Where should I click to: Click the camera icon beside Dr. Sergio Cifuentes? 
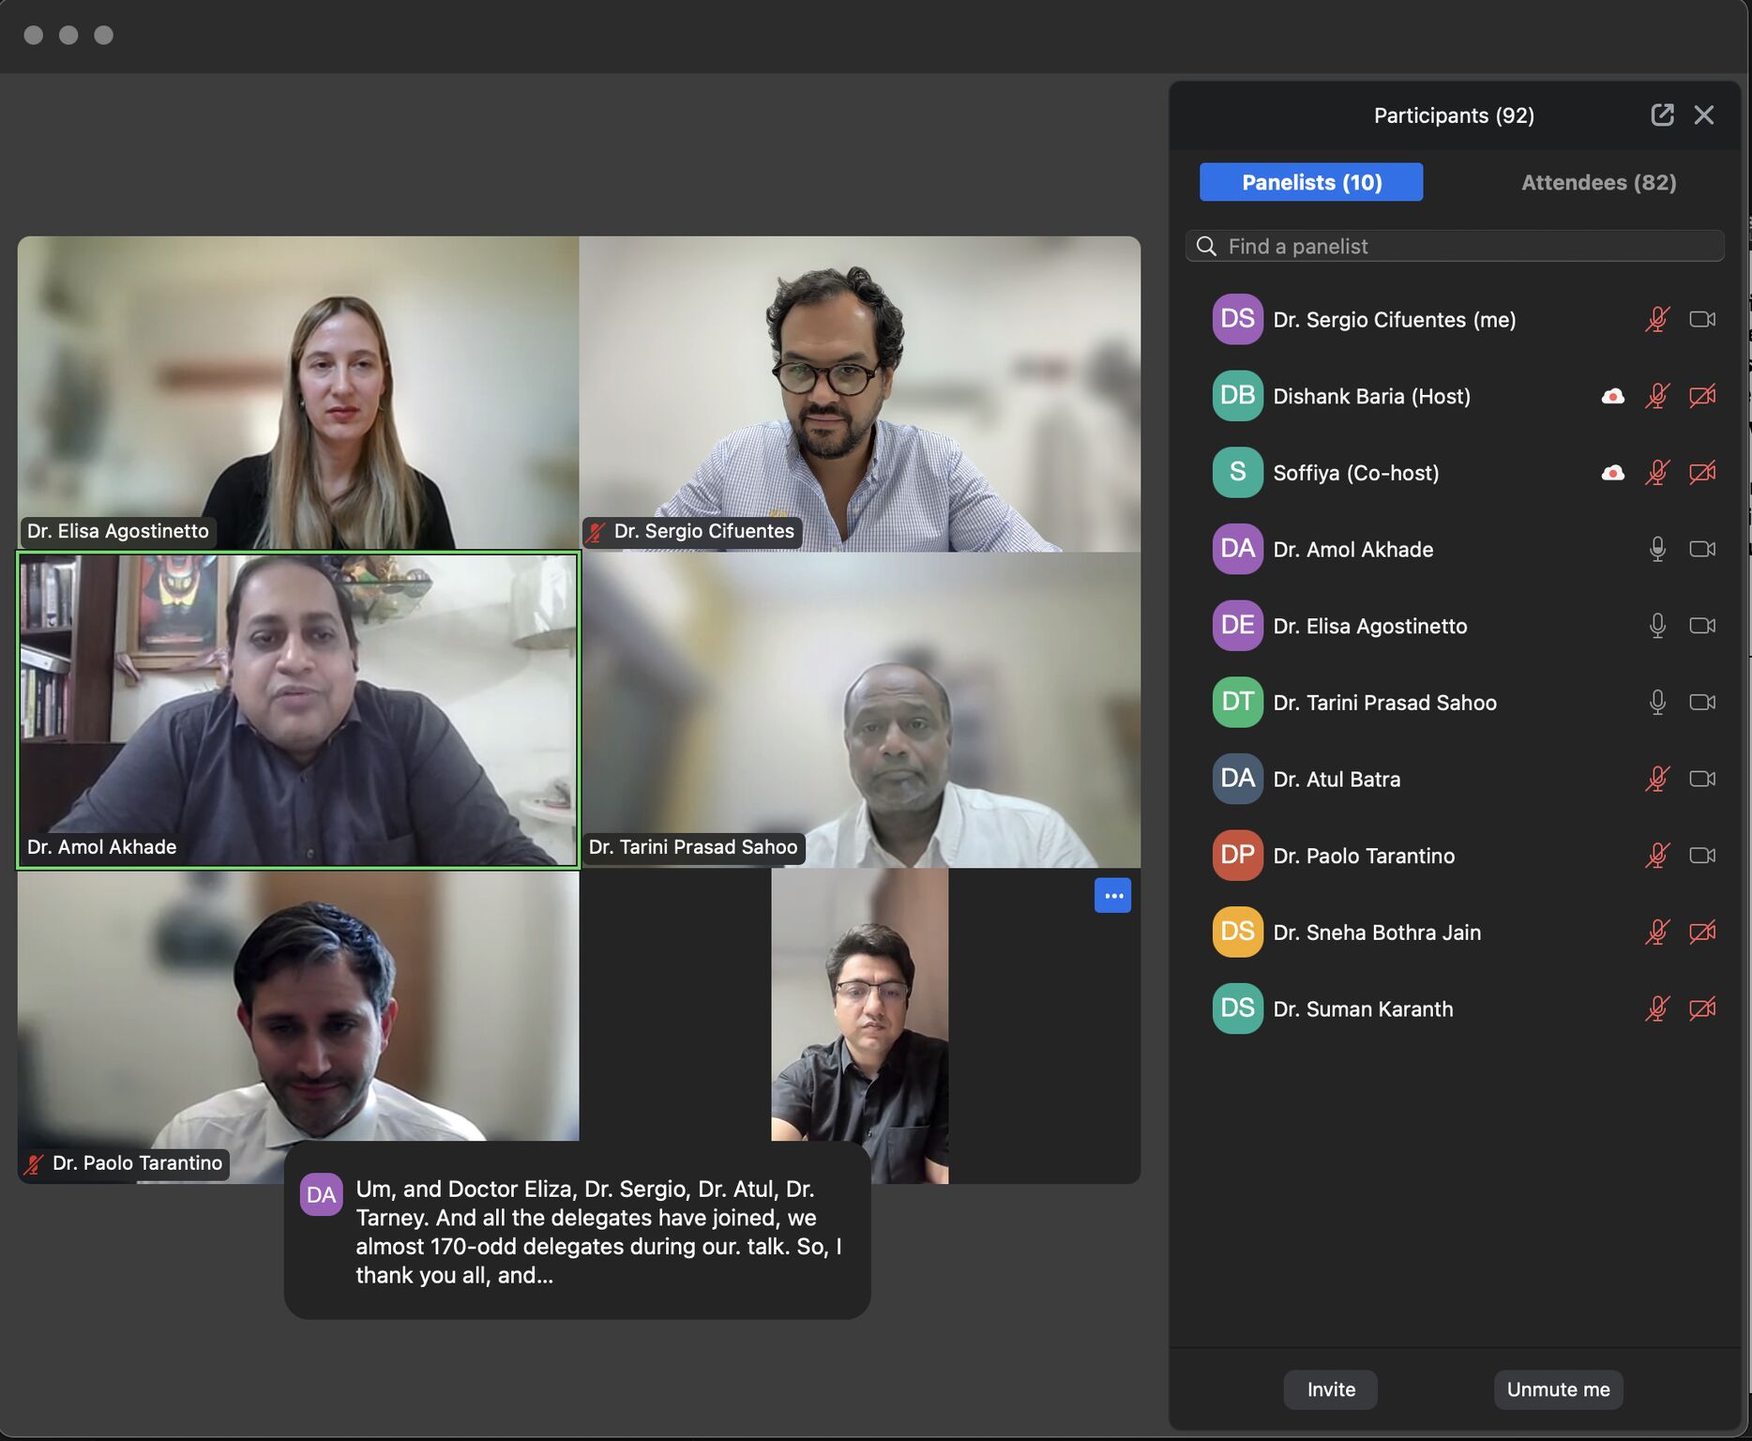(x=1702, y=320)
